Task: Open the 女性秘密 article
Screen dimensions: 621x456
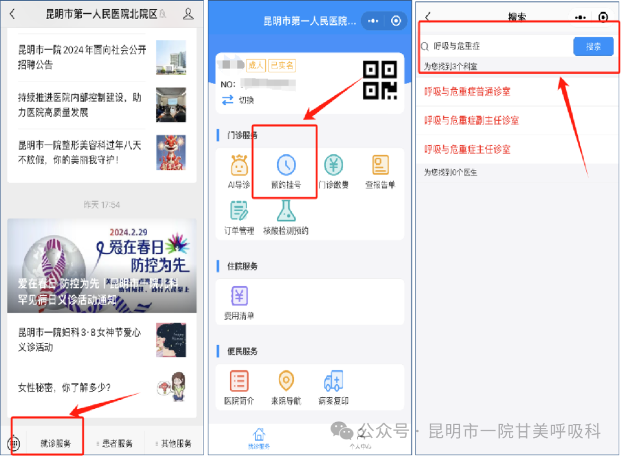Action: (64, 388)
